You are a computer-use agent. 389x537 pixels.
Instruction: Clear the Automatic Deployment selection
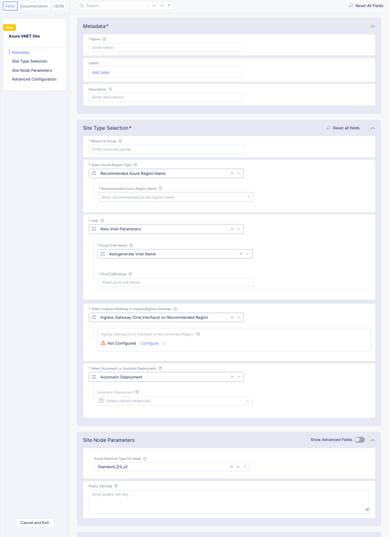coord(232,377)
